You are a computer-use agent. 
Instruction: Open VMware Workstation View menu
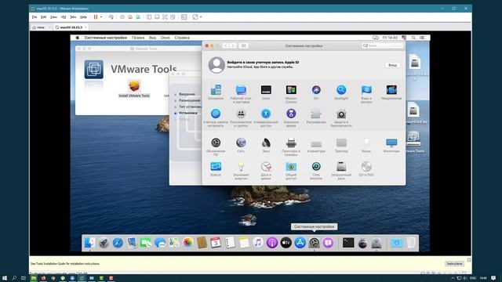click(x=53, y=17)
